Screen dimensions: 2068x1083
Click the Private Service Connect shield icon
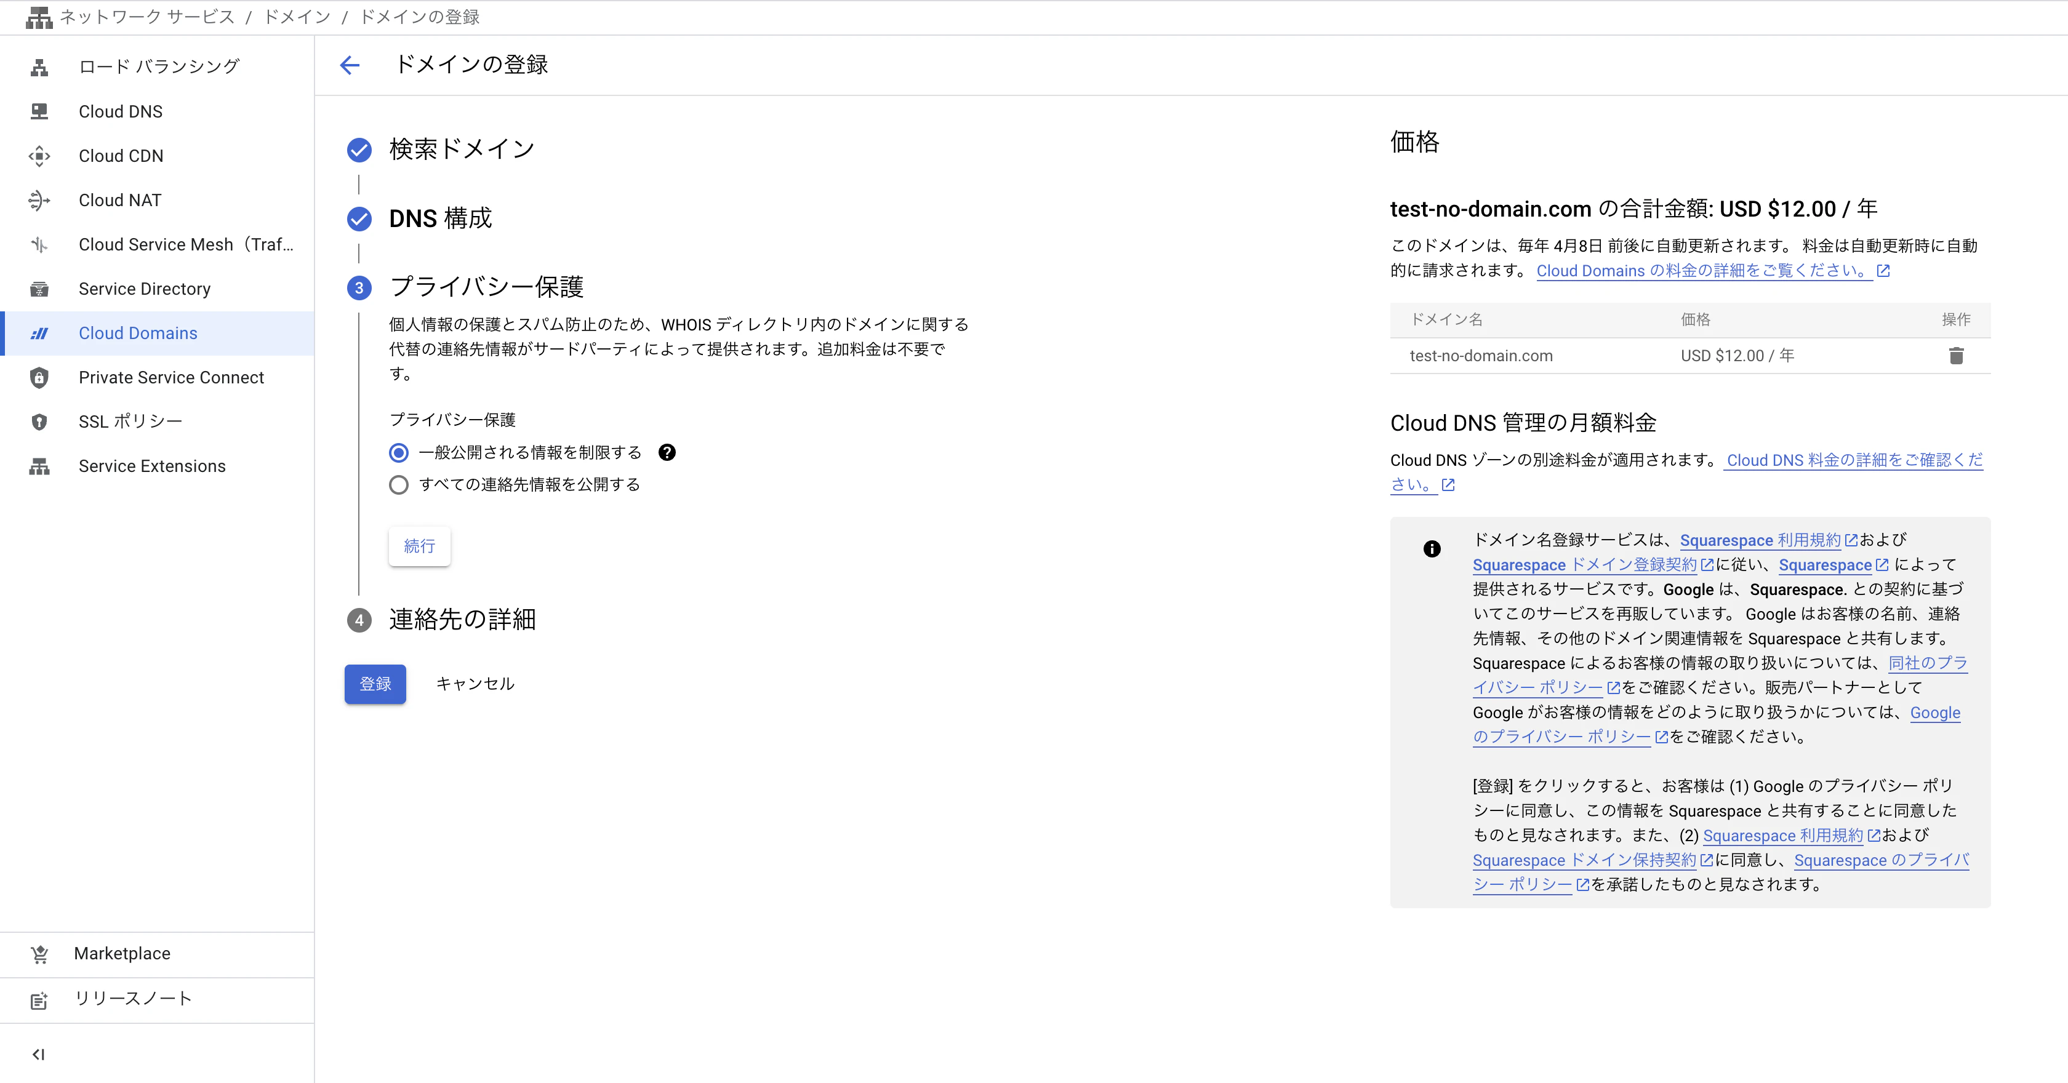point(39,377)
